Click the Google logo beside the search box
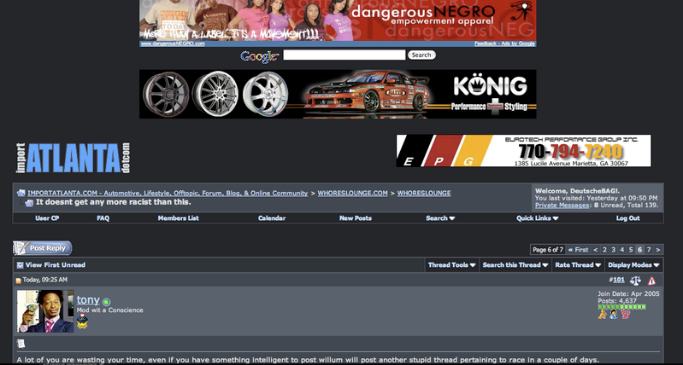This screenshot has width=683, height=365. (260, 56)
